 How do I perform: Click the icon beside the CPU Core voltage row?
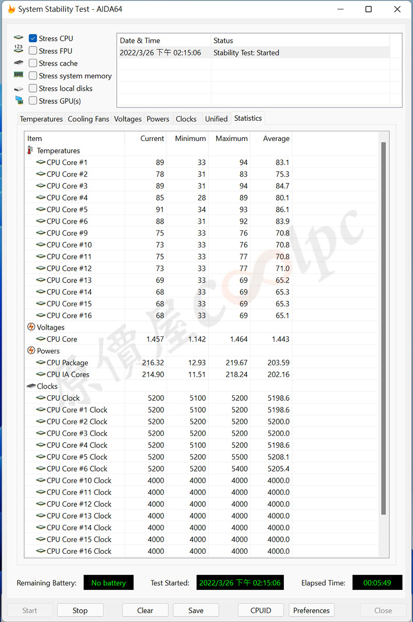click(40, 339)
